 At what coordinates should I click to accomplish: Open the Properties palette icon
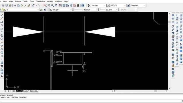(x=60, y=5)
